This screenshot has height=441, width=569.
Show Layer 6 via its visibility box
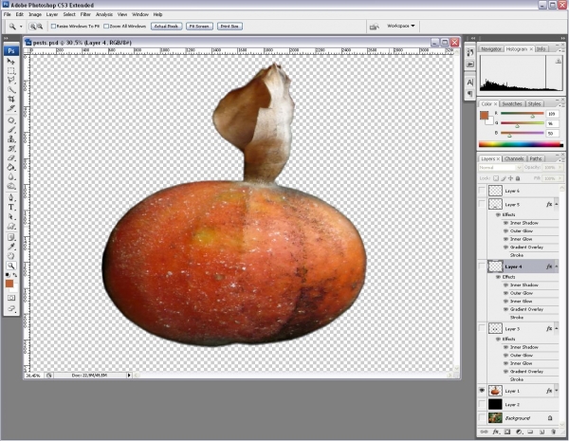click(482, 191)
